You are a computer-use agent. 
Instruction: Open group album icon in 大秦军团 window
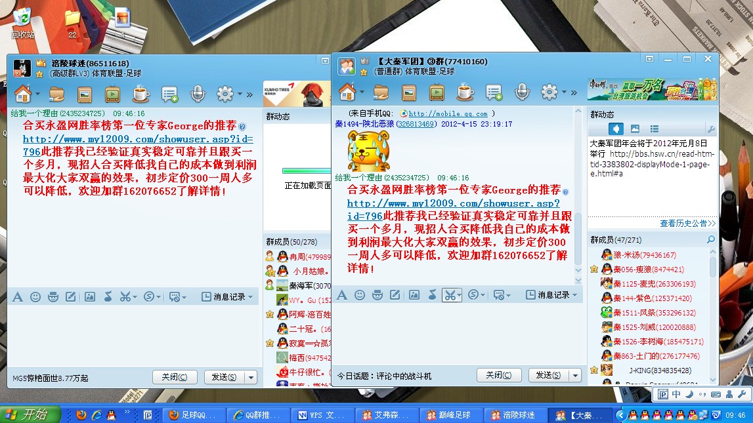409,92
